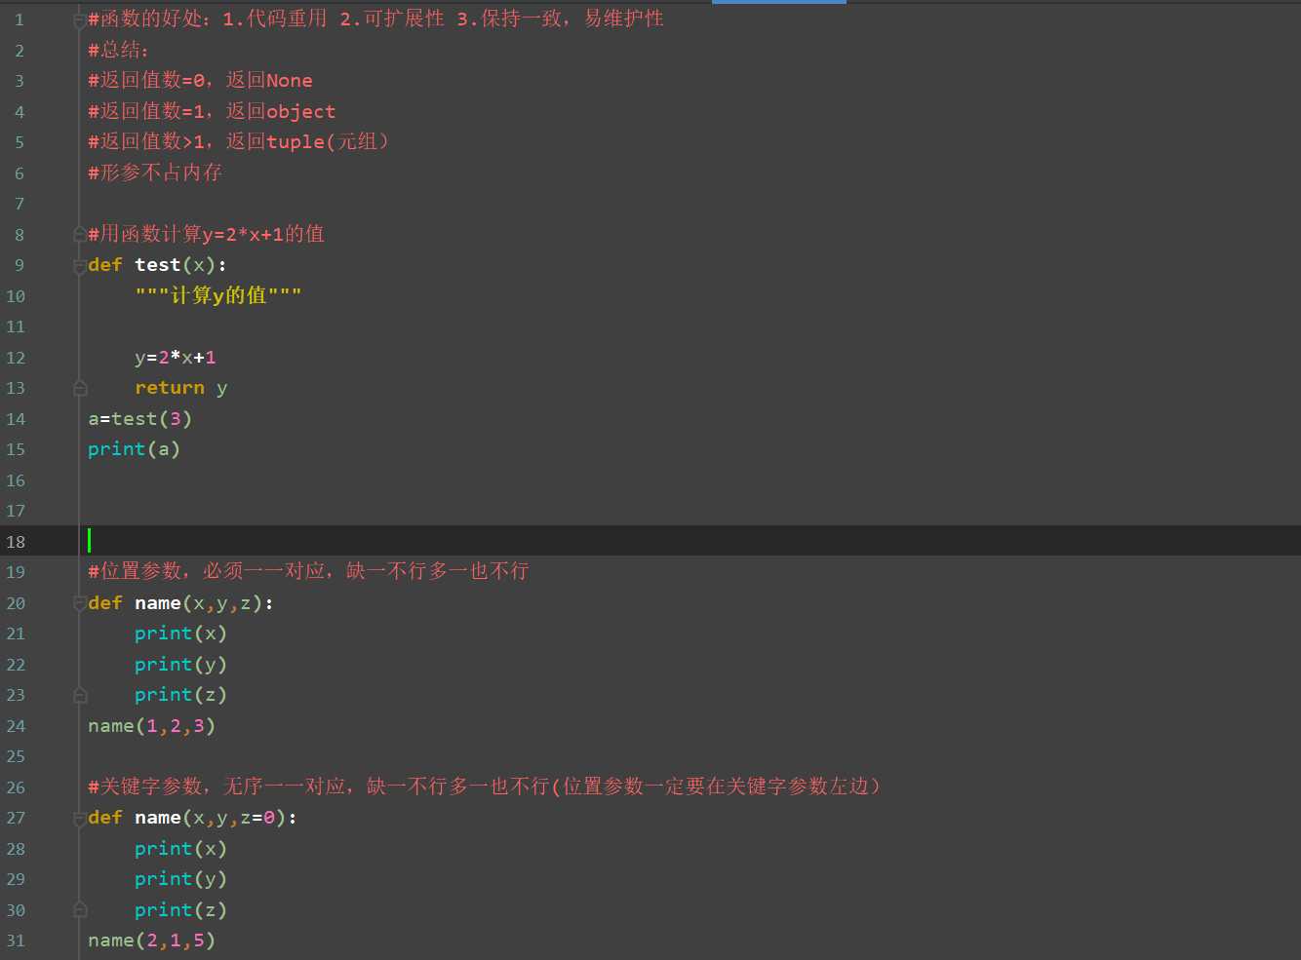Click the '#总结:' comment line
Image resolution: width=1301 pixels, height=960 pixels.
tap(118, 50)
